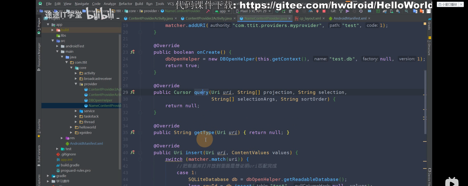Expand the build folder

tap(53, 30)
